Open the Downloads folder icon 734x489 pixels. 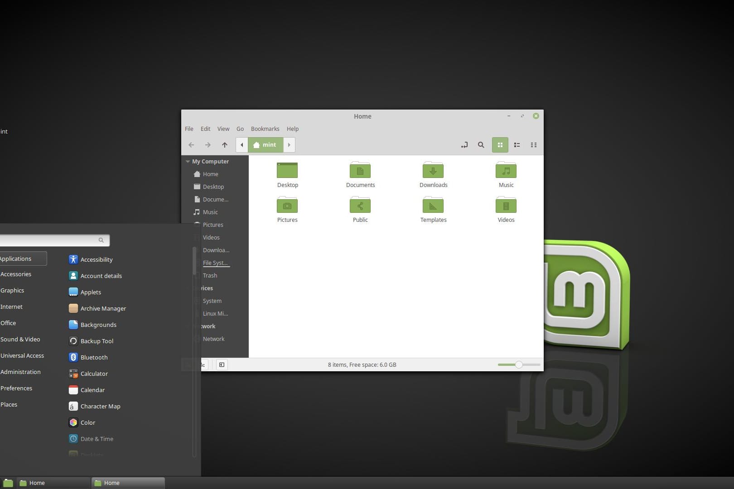[x=433, y=171]
